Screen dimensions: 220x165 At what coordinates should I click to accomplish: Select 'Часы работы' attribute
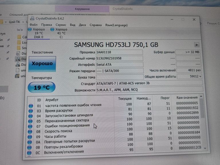114,135
